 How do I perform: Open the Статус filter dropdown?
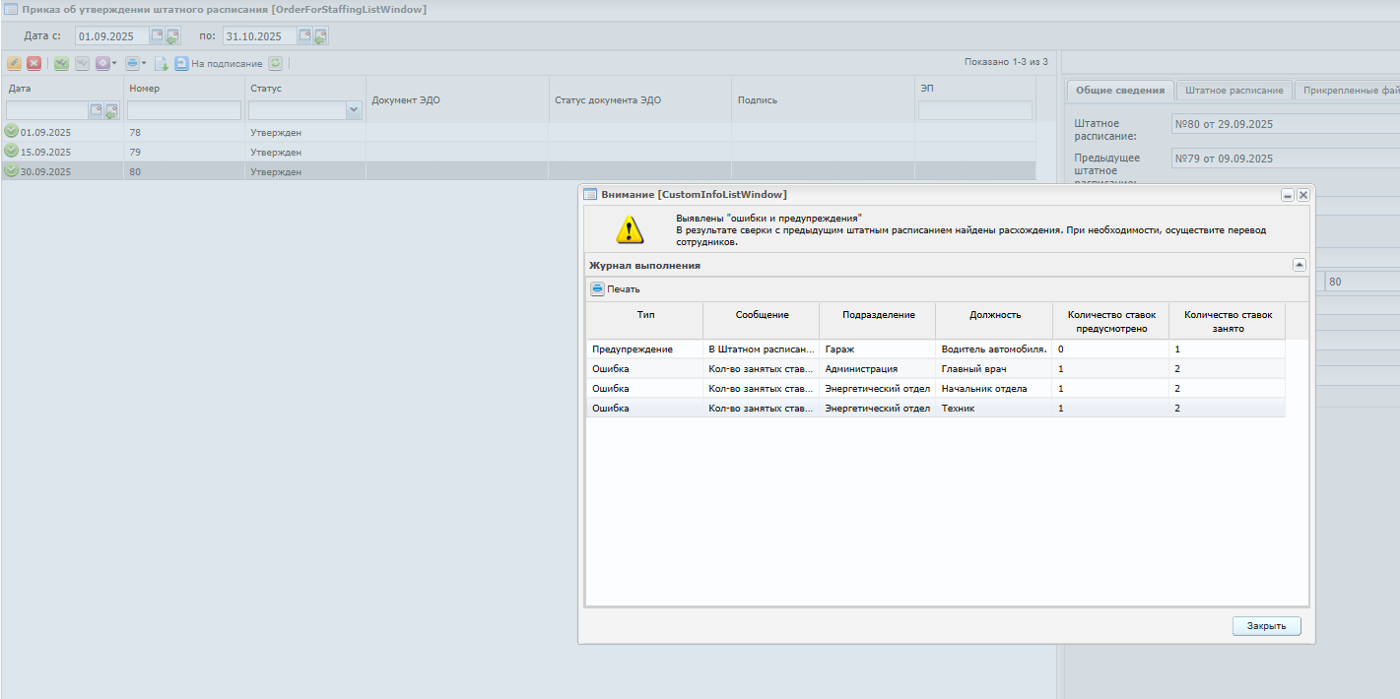pyautogui.click(x=355, y=110)
